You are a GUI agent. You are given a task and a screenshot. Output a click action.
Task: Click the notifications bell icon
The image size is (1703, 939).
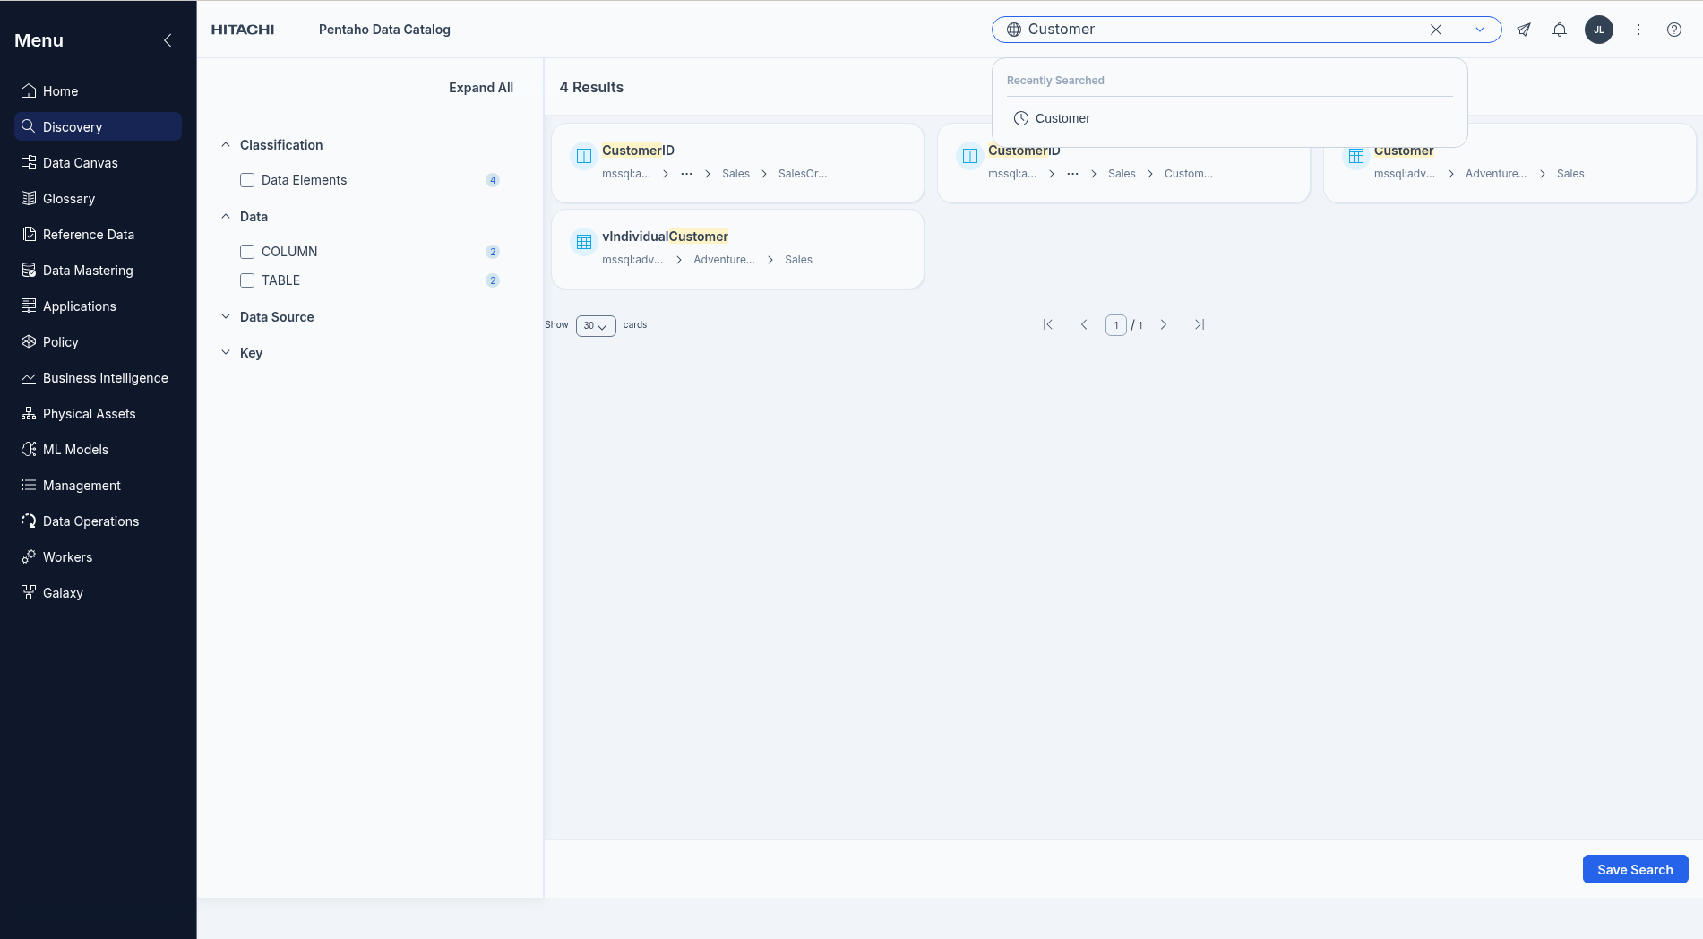[x=1560, y=30]
